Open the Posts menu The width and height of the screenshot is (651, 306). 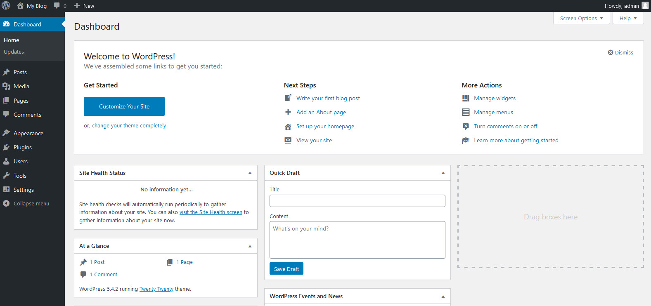[20, 72]
